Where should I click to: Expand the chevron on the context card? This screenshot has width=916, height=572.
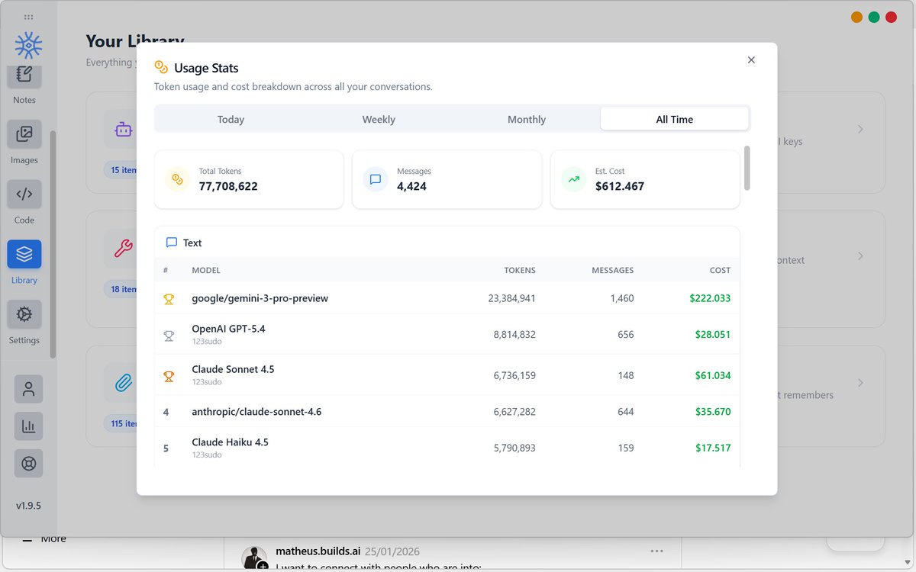(x=860, y=256)
